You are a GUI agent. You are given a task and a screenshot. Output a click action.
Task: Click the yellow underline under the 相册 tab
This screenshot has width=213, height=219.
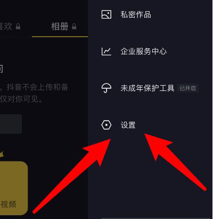tap(60, 37)
